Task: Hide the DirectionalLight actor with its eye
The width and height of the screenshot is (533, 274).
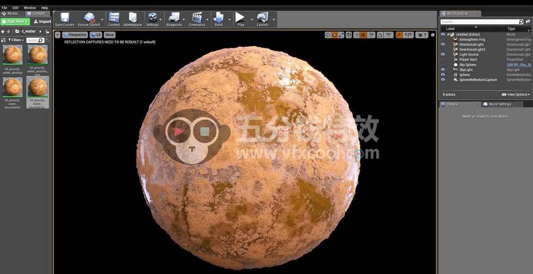Action: (x=443, y=44)
